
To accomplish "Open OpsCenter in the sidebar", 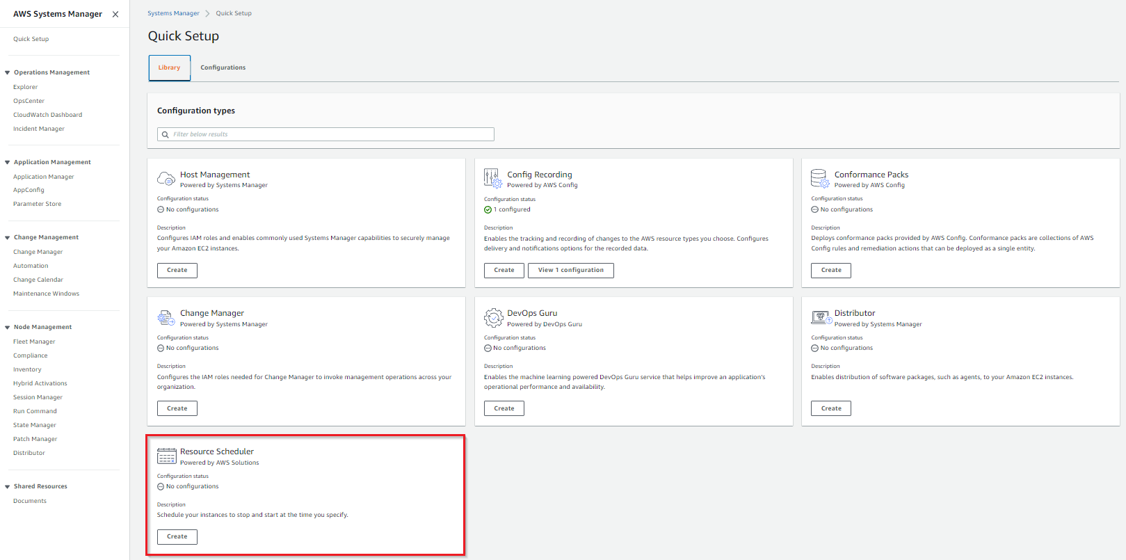I will [x=29, y=101].
